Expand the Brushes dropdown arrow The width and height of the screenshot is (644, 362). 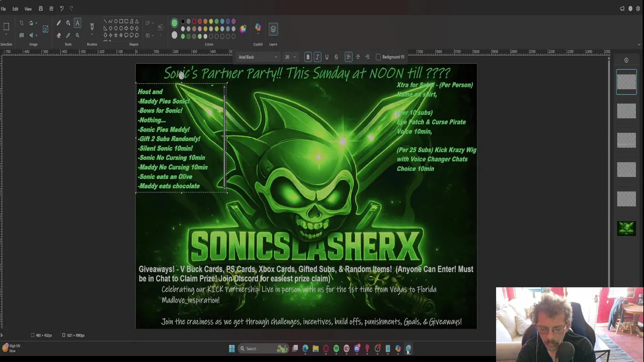92,35
